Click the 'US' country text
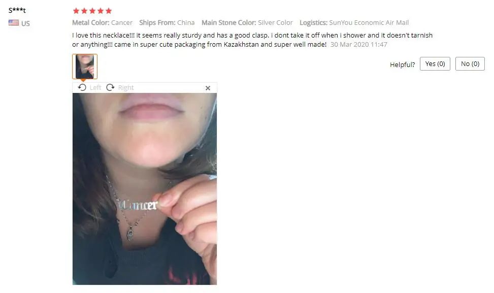494x293 pixels. (x=25, y=23)
